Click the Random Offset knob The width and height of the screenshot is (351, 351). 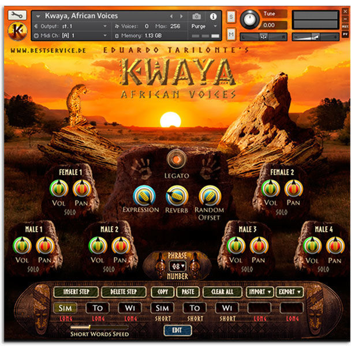210,196
